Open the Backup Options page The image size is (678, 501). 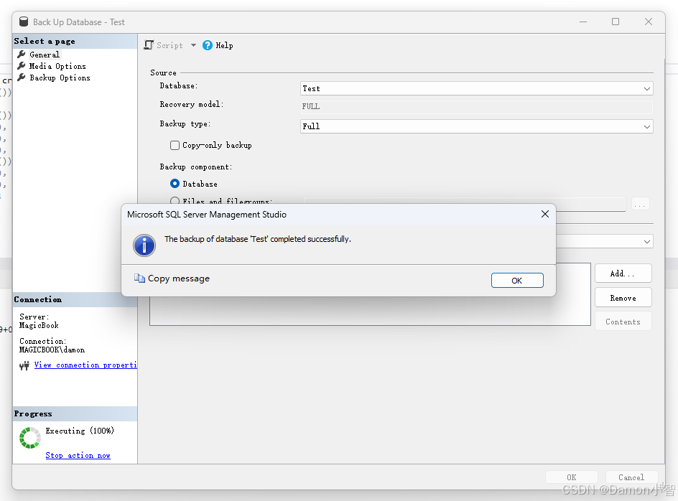click(x=60, y=78)
